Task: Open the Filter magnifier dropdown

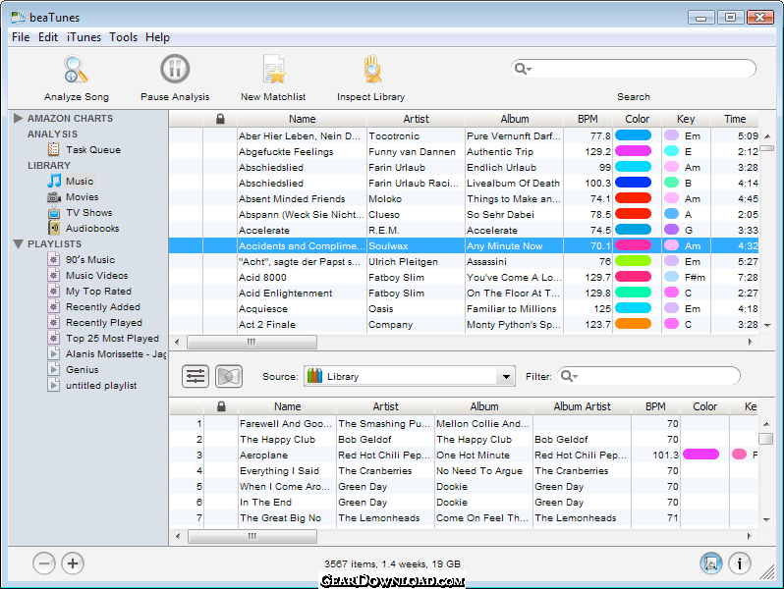Action: pos(569,376)
